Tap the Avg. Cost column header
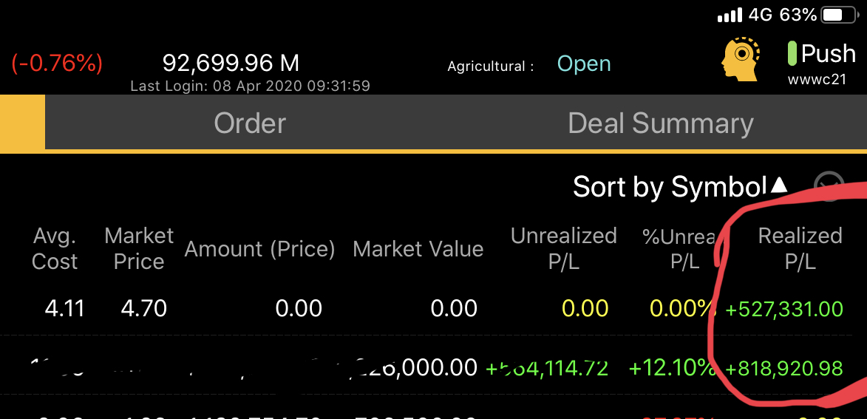This screenshot has height=419, width=867. click(55, 249)
